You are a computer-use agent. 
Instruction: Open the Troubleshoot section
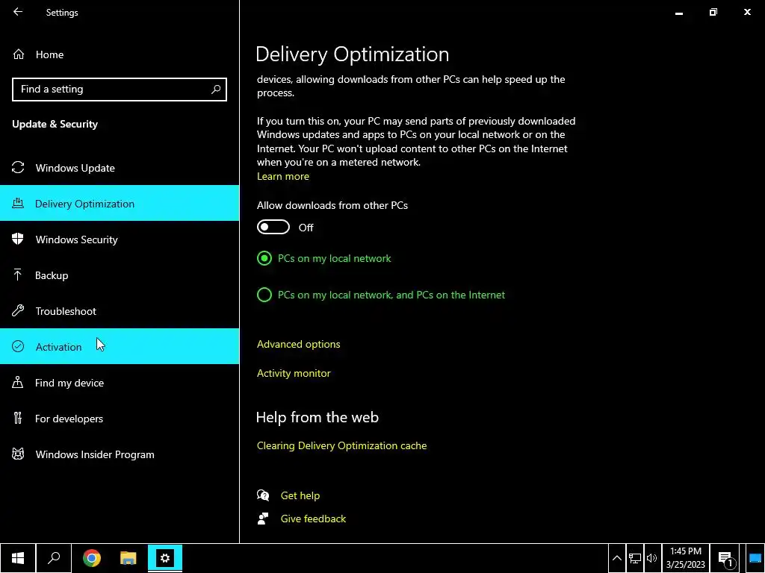(120, 311)
